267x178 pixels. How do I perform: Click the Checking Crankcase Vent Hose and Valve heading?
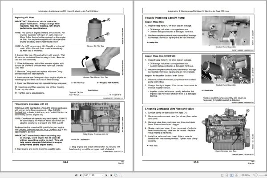point(169,109)
